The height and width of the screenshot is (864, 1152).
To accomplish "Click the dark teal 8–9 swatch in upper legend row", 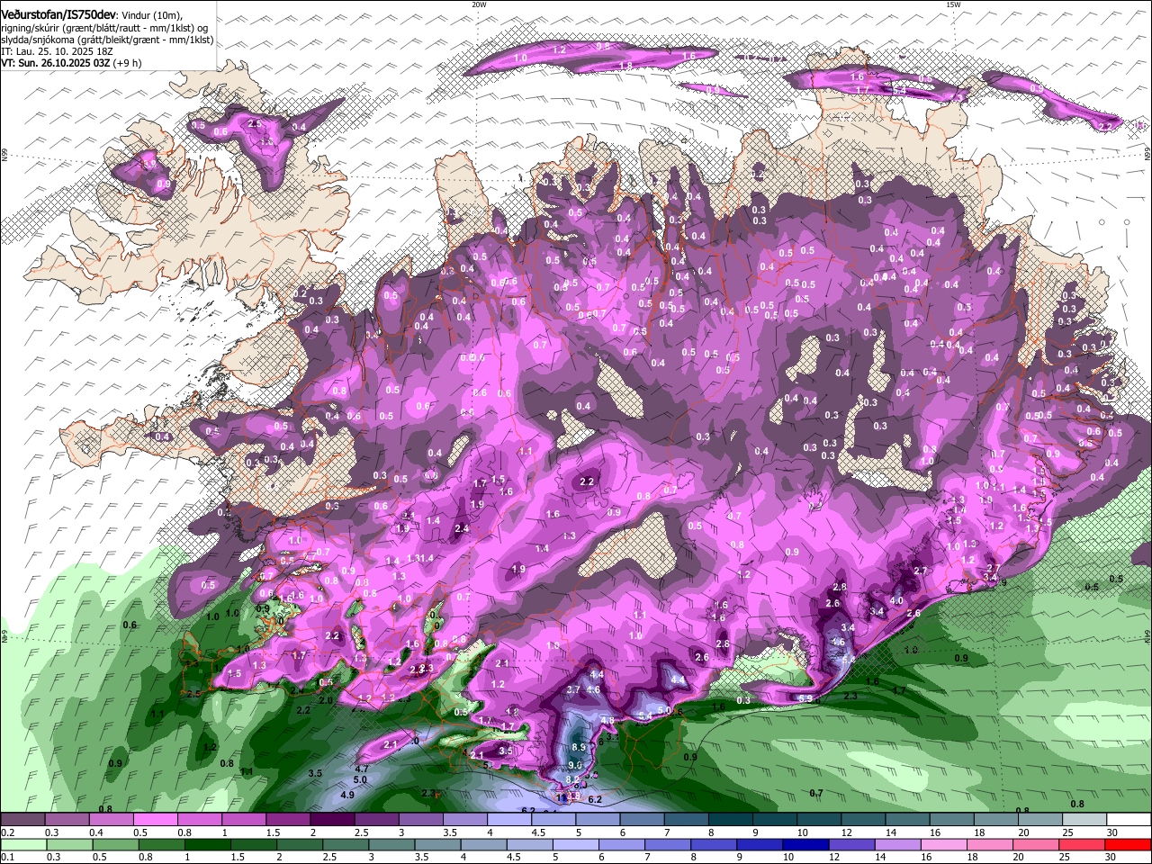I will [730, 819].
